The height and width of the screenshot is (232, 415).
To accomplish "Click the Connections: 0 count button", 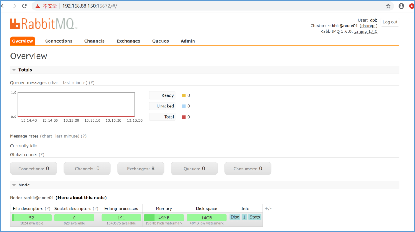I will [34, 169].
